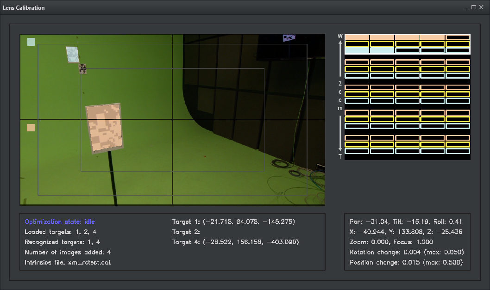Click the crosshair center of the camera view
The height and width of the screenshot is (290, 490).
pos(172,120)
